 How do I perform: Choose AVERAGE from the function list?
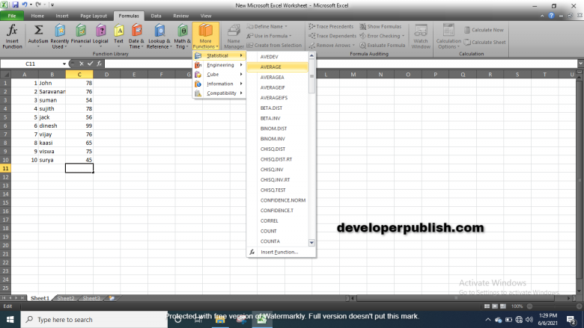click(271, 67)
